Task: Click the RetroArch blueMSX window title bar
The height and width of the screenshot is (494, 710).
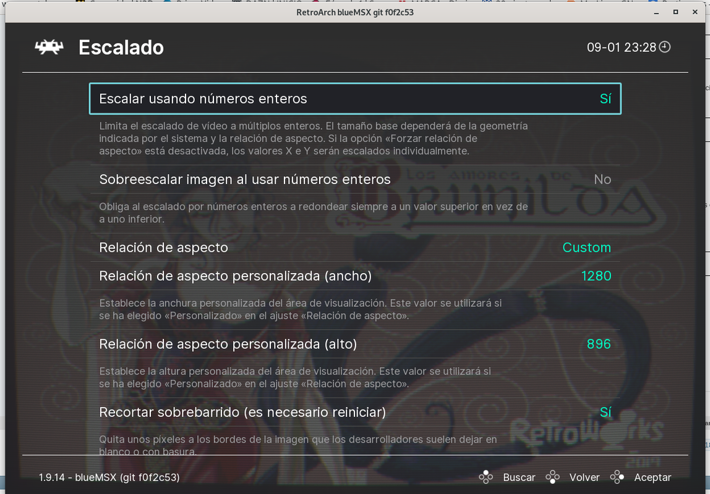Action: 355,12
